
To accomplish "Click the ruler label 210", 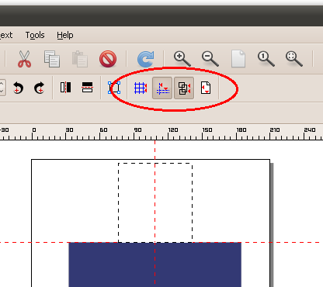I will tap(275, 130).
